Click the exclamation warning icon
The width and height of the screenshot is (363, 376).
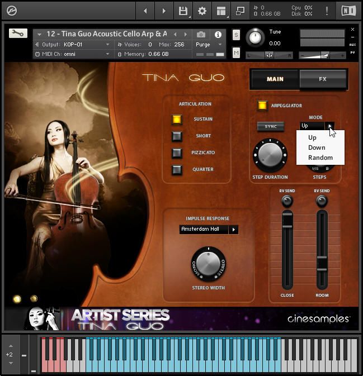(327, 11)
